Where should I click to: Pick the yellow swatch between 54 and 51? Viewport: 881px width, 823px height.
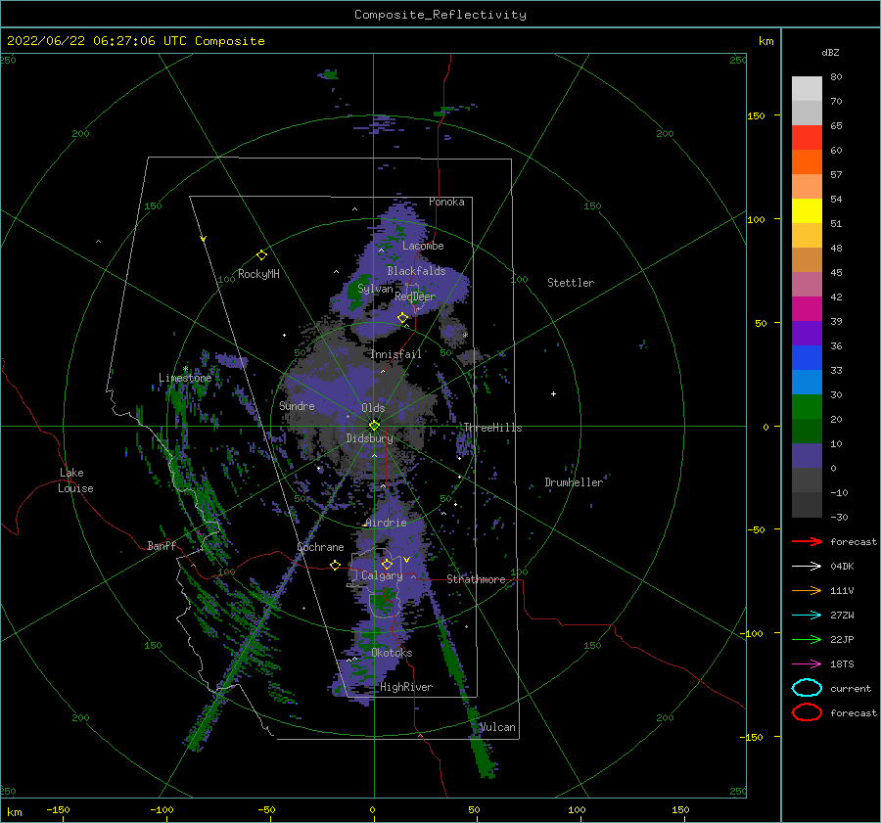pyautogui.click(x=807, y=210)
